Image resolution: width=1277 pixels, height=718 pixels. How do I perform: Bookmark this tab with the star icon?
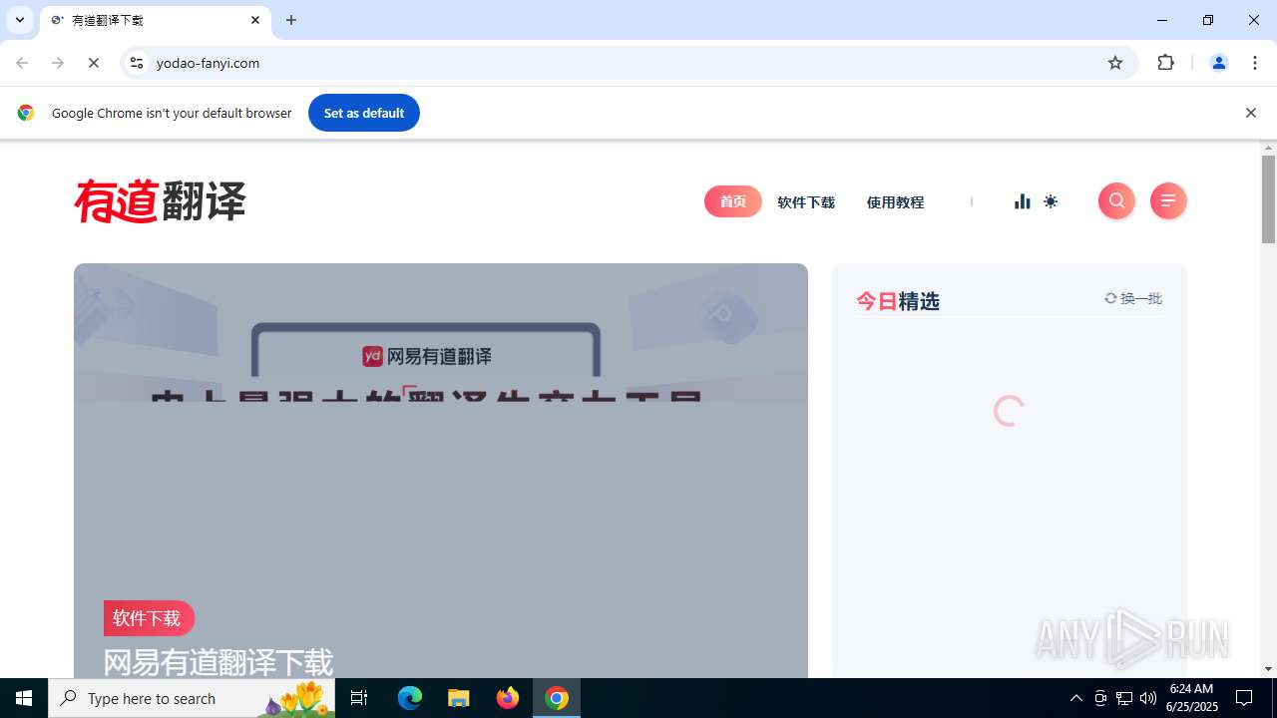tap(1115, 63)
